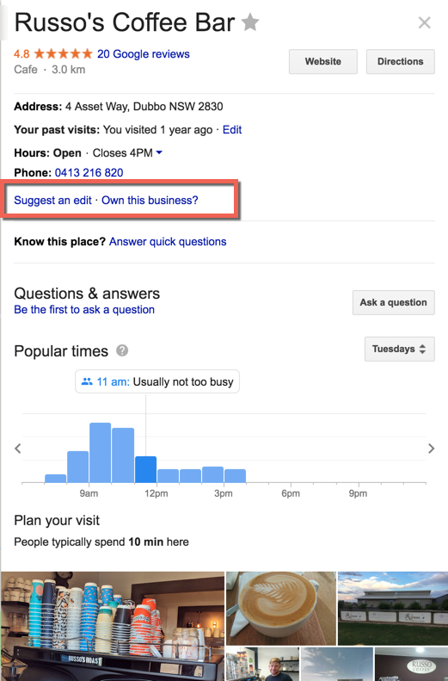Viewport: 448px width, 681px height.
Task: Click Suggest an edit
Action: click(x=53, y=201)
